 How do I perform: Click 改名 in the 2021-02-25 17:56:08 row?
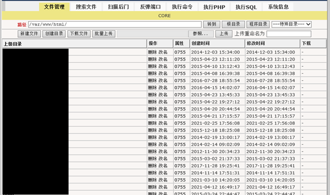click(x=163, y=123)
